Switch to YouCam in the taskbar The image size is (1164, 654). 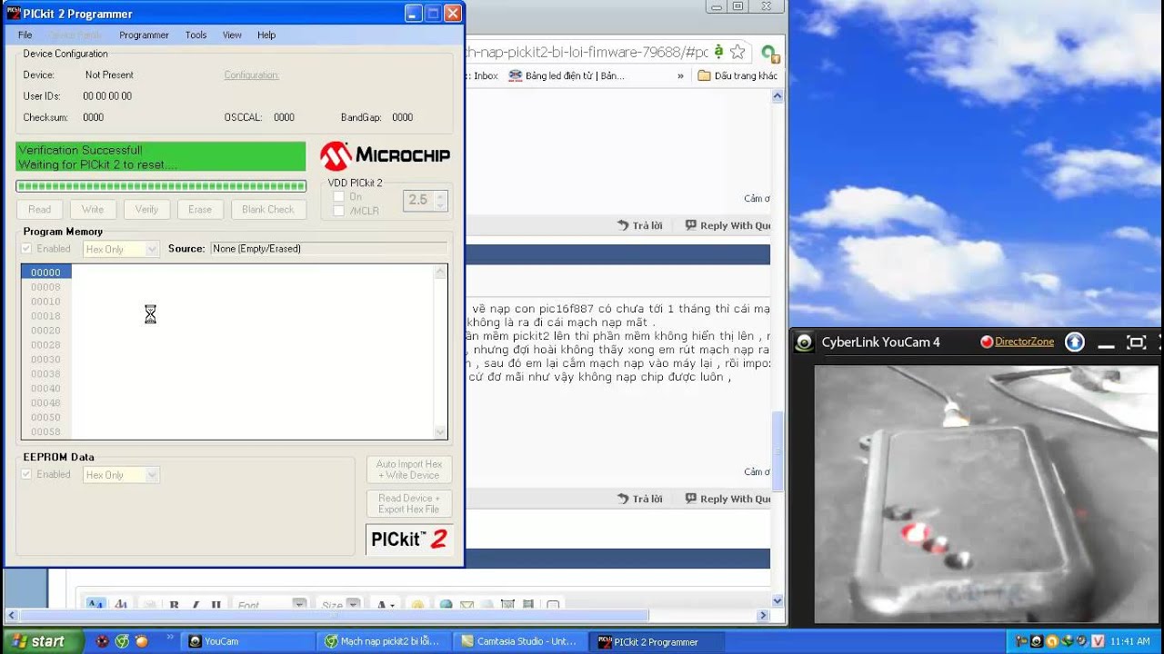pos(248,641)
